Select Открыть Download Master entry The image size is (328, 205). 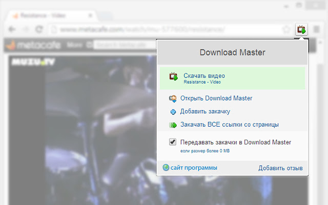(216, 98)
